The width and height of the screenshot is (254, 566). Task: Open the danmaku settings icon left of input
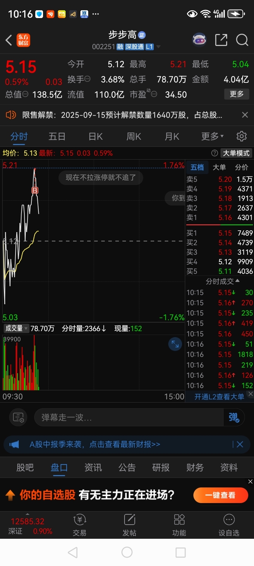point(18,417)
